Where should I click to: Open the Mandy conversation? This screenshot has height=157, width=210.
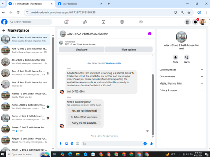point(25,95)
